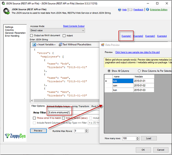Click Read Console Output link
This screenshot has width=172, height=155.
click(x=74, y=26)
